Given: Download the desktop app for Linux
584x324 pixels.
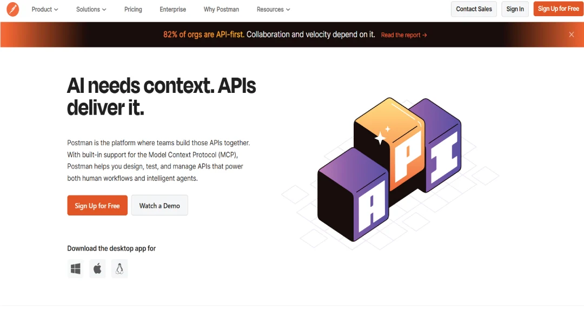Looking at the screenshot, I should [120, 268].
